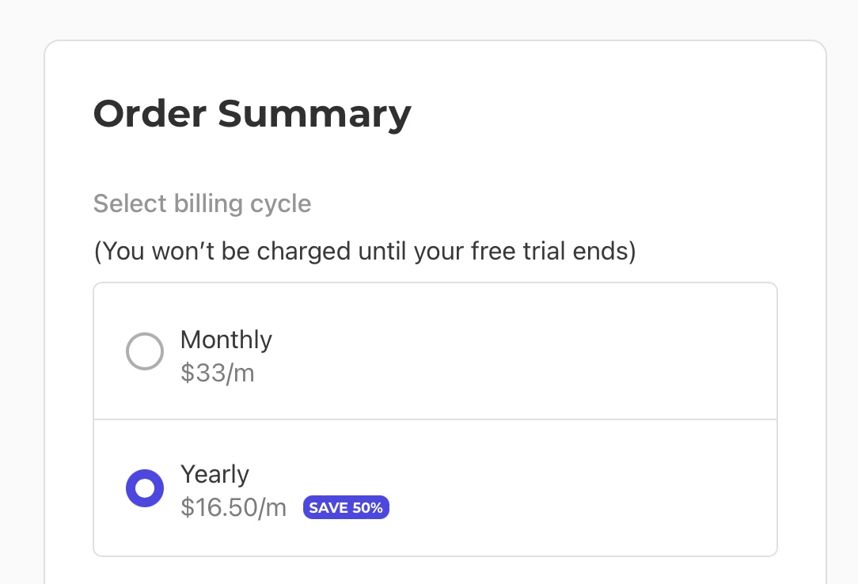The image size is (858, 584).
Task: Click the empty gray circle beside Monthly
Action: 145,351
